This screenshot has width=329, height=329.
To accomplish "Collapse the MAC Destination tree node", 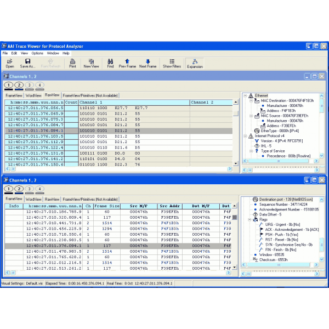I will pos(251,101).
